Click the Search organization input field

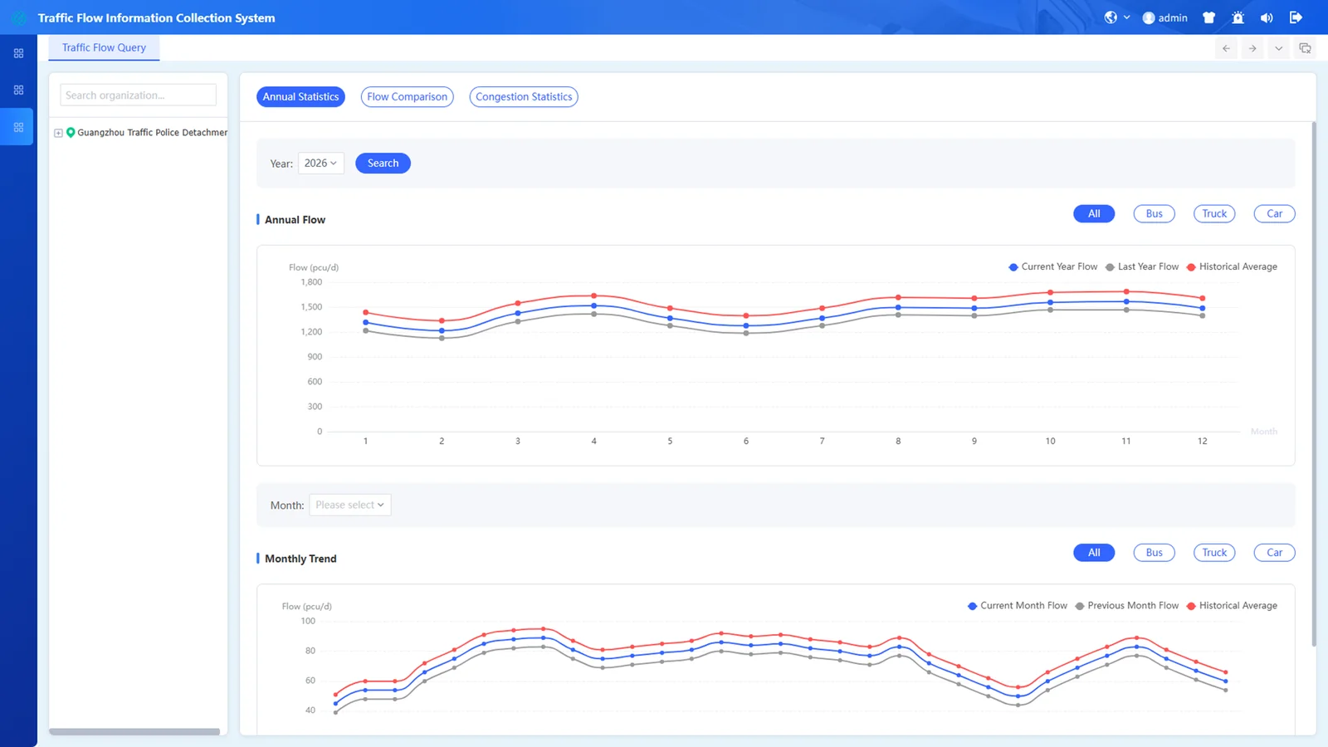[x=138, y=95]
